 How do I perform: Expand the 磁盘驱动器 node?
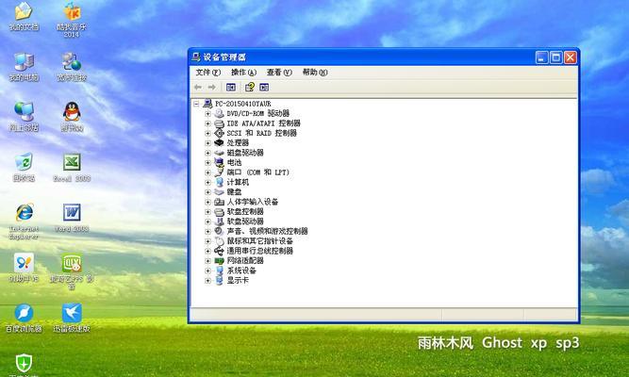click(207, 153)
